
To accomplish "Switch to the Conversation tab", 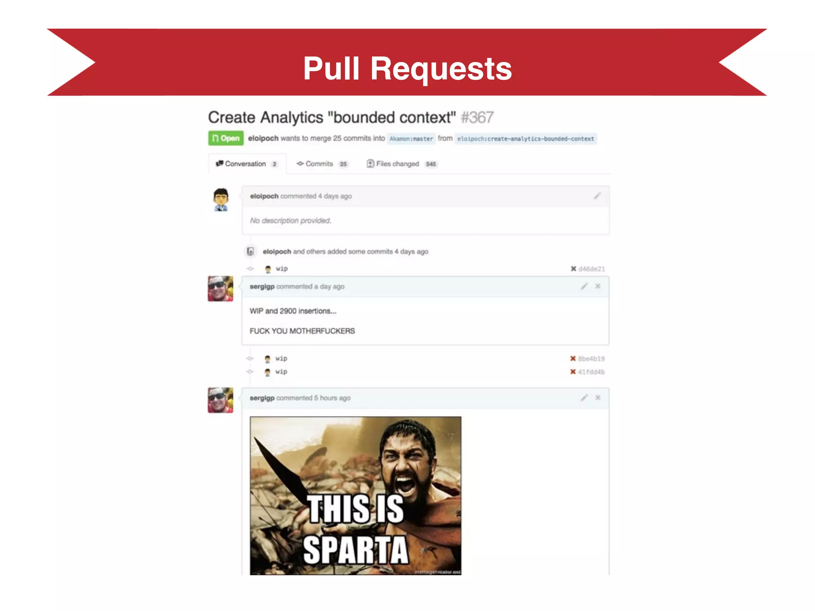I will tap(247, 164).
